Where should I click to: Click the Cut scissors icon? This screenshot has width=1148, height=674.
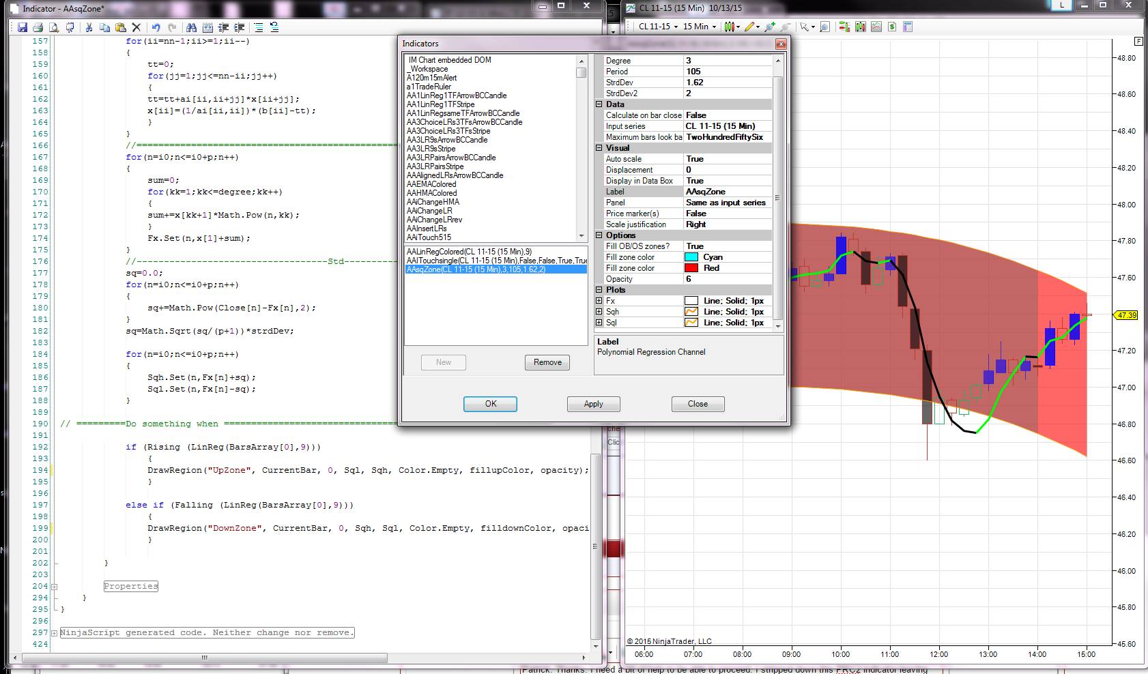pyautogui.click(x=89, y=27)
